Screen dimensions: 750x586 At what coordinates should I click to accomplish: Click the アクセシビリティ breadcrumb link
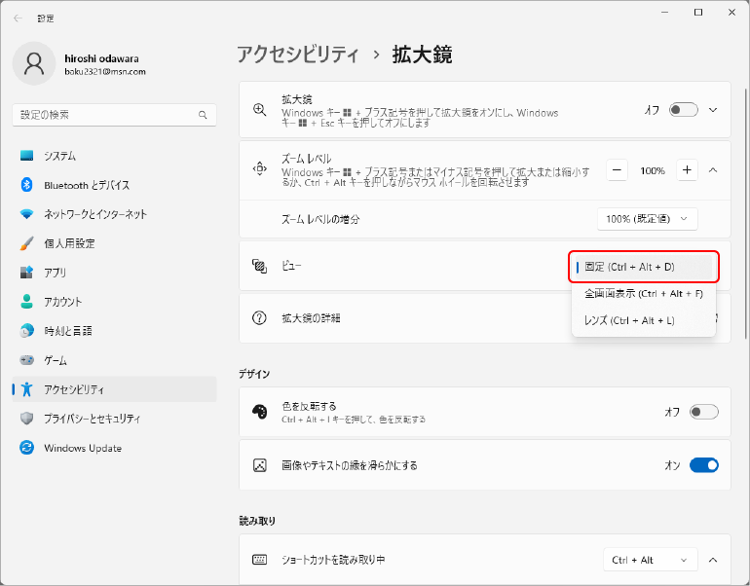click(297, 55)
